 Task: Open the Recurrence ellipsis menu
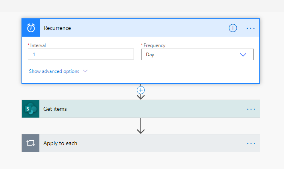(x=251, y=28)
